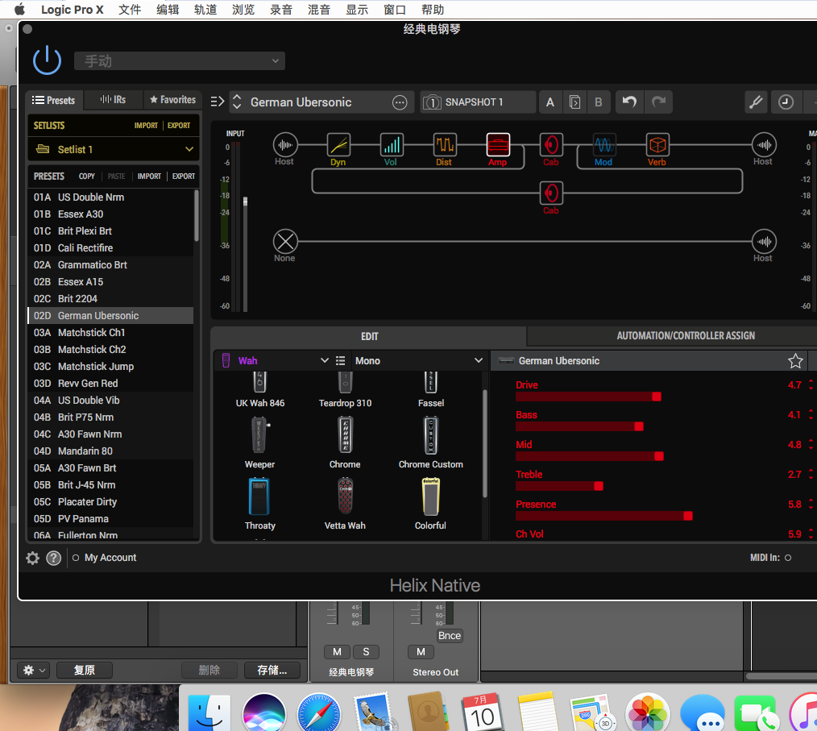Adjust the Drive value stepper arrows
This screenshot has width=817, height=731.
tap(811, 384)
